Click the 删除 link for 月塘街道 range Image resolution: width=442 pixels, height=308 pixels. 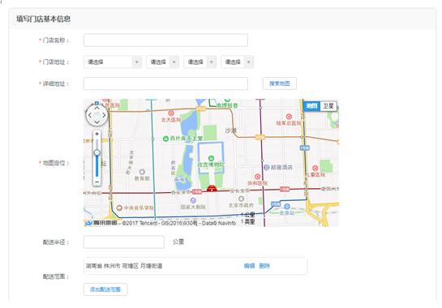pyautogui.click(x=264, y=266)
